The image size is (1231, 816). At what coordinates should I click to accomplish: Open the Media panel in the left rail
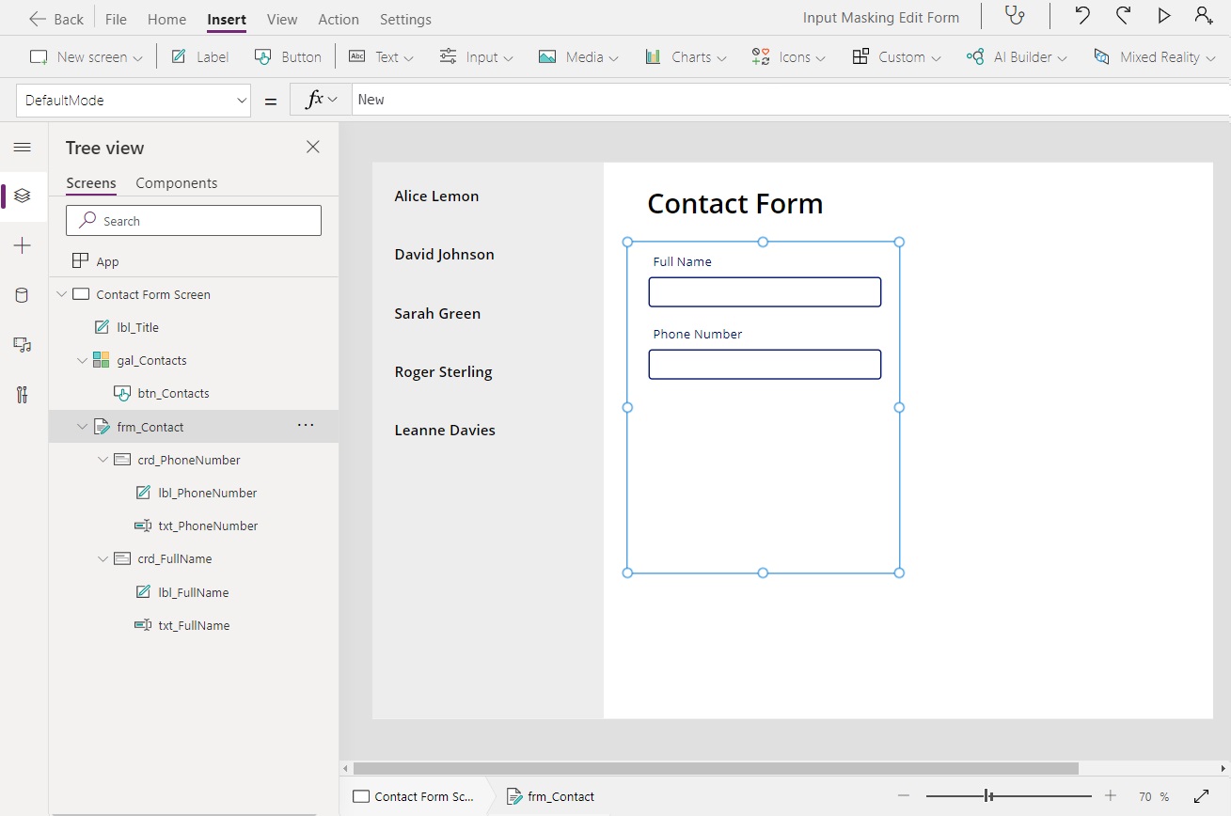(x=23, y=344)
